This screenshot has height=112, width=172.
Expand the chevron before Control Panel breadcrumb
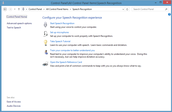26,9
